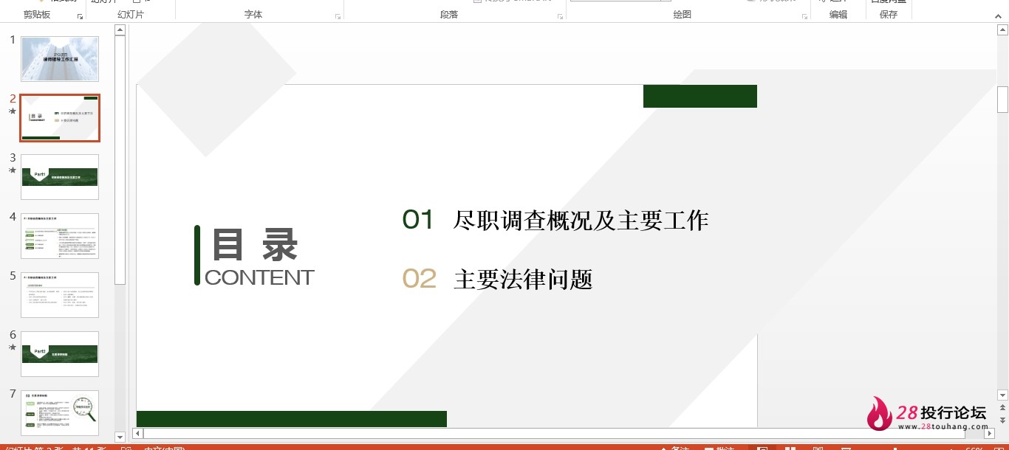Select slide 2 contents thumbnail
This screenshot has width=1009, height=450.
coord(60,118)
